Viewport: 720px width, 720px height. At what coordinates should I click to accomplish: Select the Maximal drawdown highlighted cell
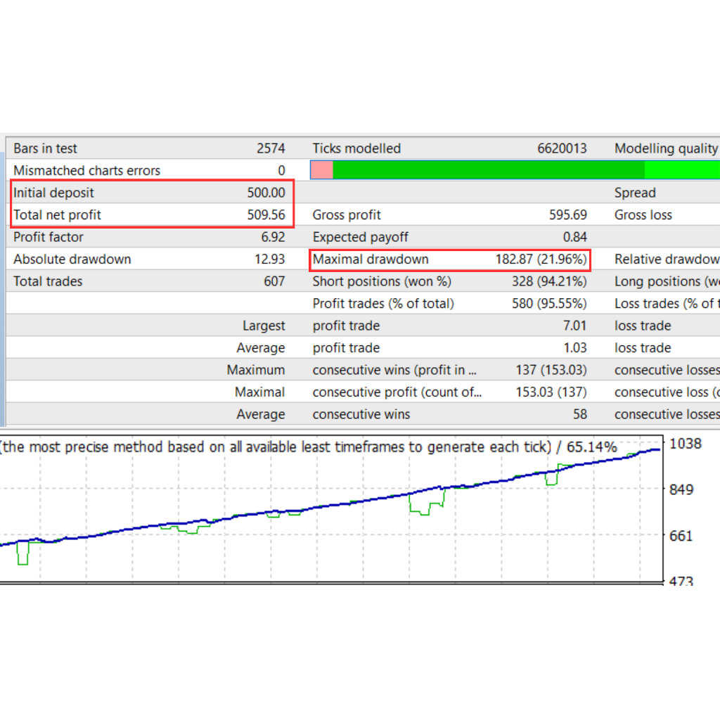tap(450, 259)
